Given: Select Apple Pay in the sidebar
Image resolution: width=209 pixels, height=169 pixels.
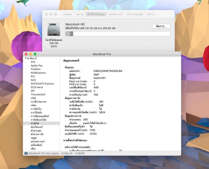Looking at the screenshot, I should point(37,66).
